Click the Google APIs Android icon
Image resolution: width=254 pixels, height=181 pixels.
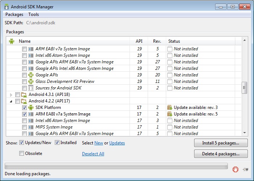[31, 75]
